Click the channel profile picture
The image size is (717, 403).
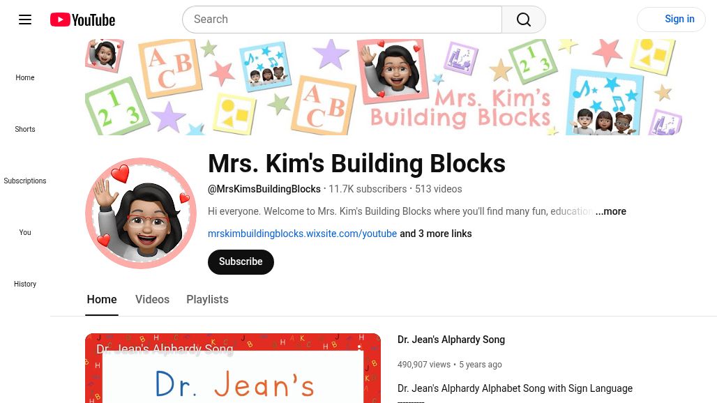tap(141, 213)
